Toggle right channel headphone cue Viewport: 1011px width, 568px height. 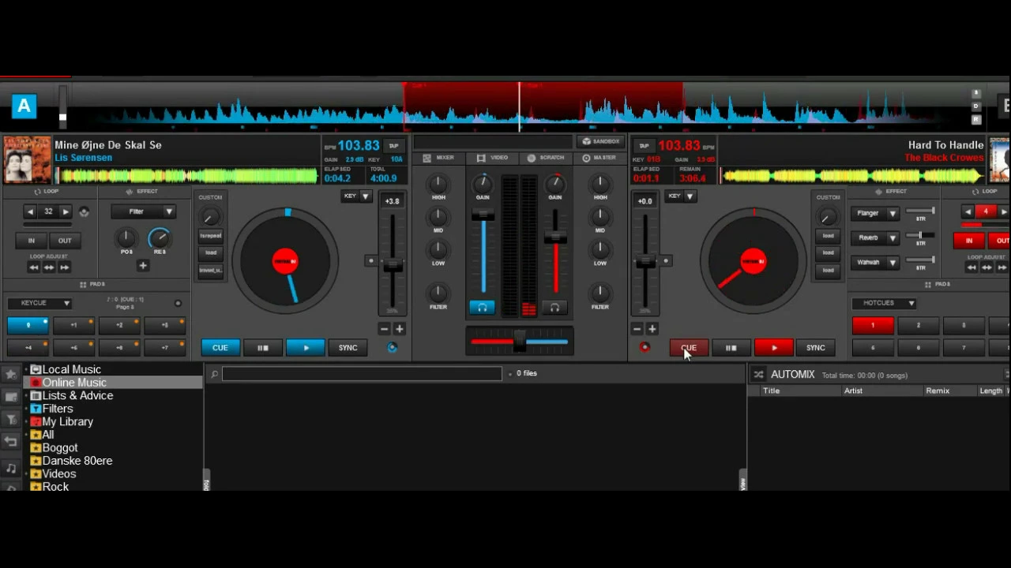coord(554,308)
